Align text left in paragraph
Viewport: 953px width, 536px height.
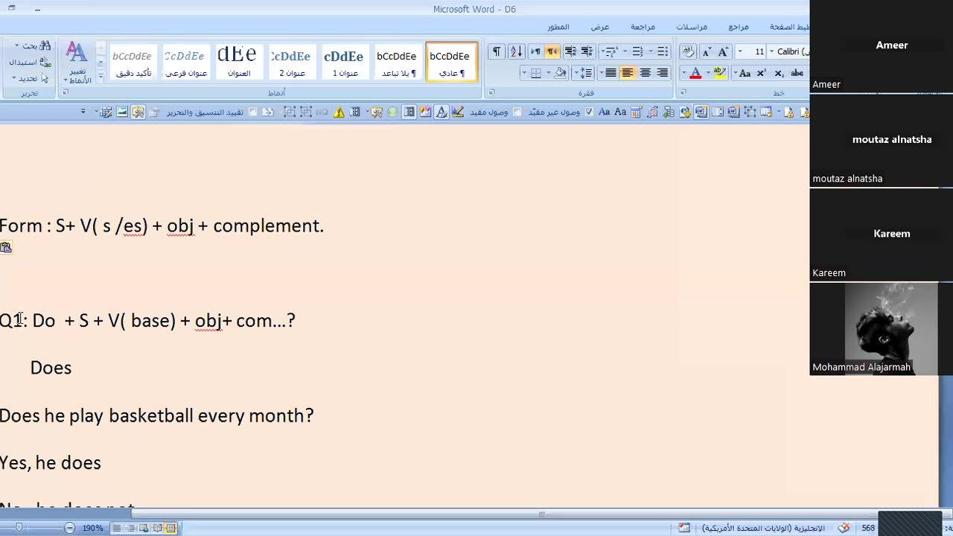628,73
